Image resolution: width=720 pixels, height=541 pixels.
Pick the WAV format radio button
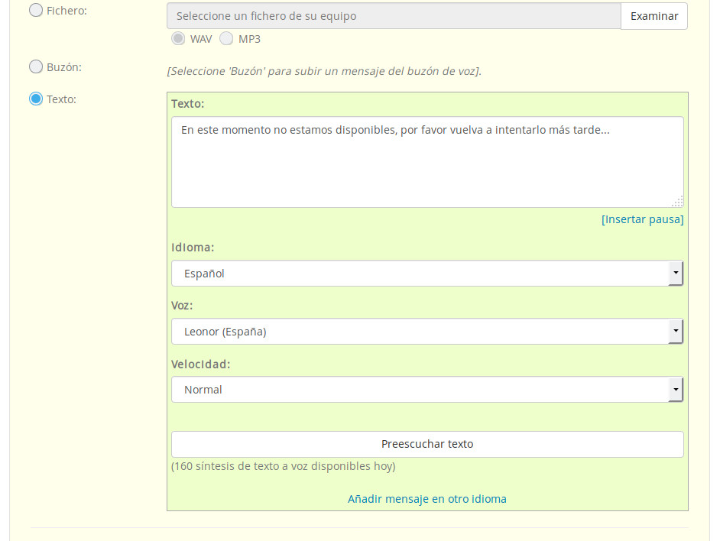tap(178, 38)
